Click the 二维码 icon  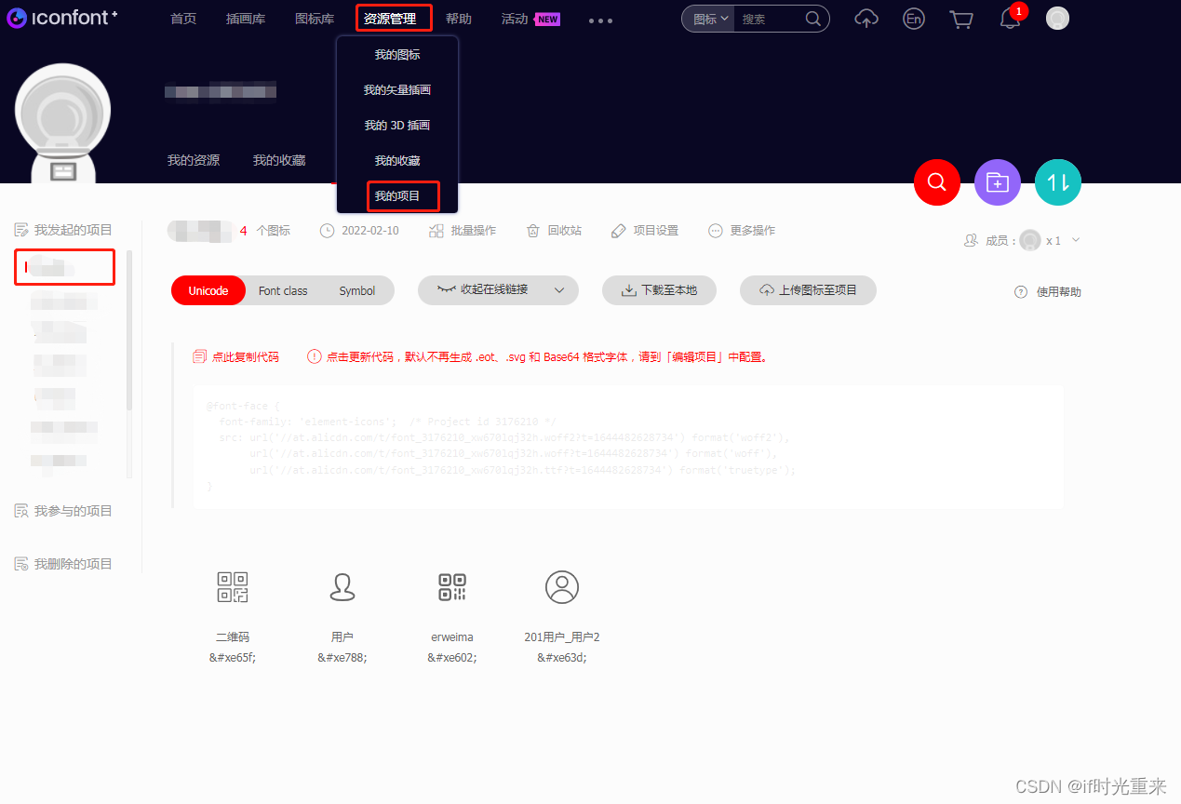(233, 587)
